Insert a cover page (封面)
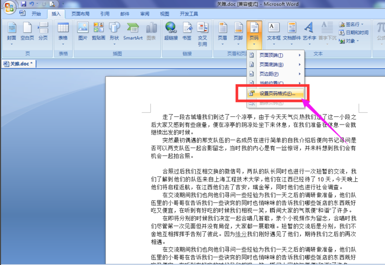 [12, 34]
